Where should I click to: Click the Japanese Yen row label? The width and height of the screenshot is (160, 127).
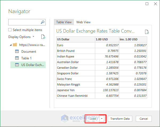[x=66, y=90]
